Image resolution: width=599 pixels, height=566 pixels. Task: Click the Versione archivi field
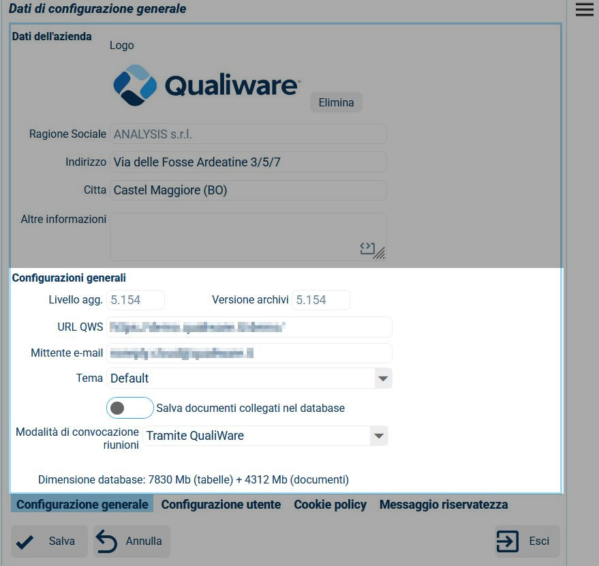coord(321,299)
